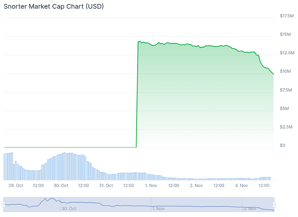Click the market cap line's peak point
The image size is (298, 217).
(x=139, y=41)
